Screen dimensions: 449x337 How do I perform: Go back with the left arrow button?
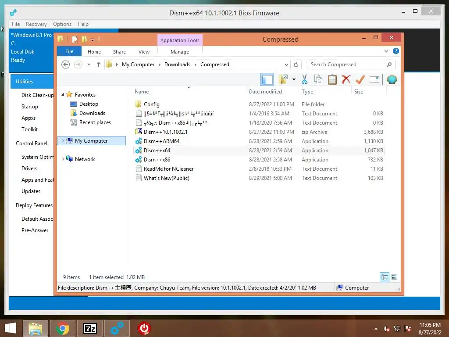[x=66, y=65]
